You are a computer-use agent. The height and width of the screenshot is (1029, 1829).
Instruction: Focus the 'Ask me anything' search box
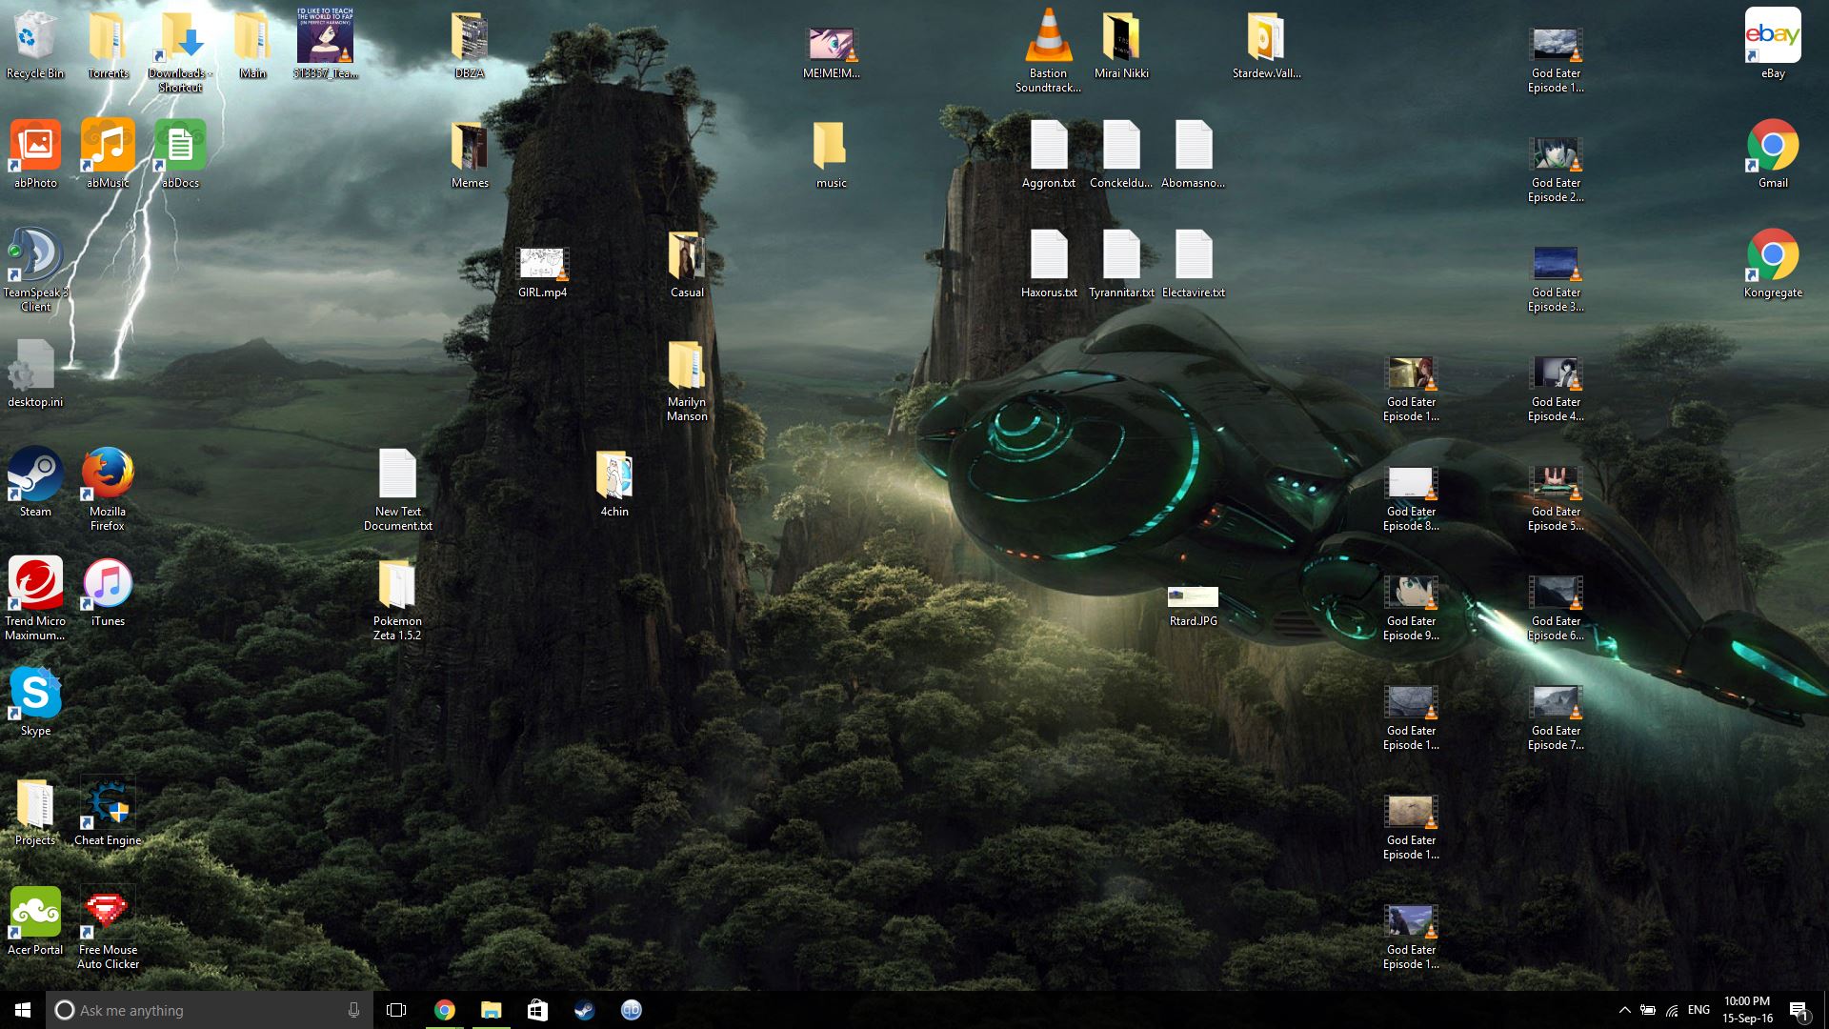209,1010
